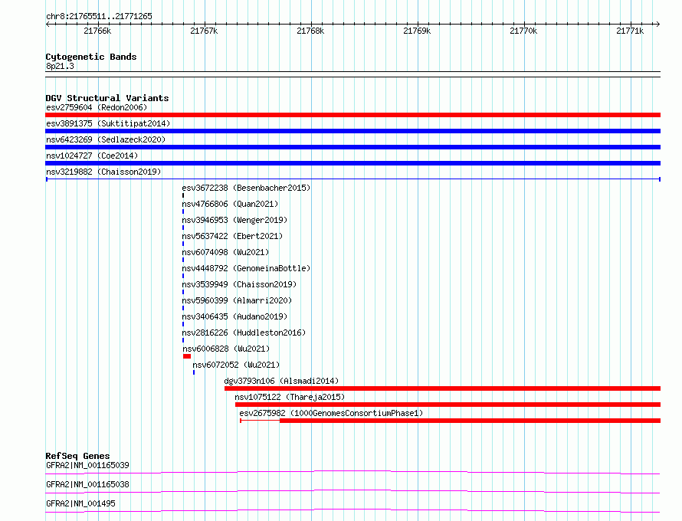Open the nsv1024727 (Coe2014) label

(92, 156)
